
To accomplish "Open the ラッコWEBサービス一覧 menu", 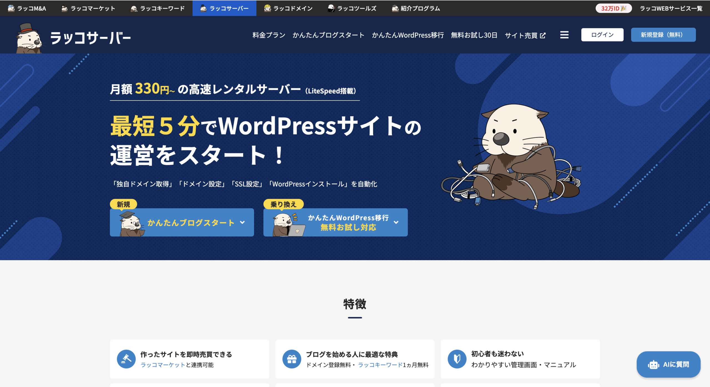I will [x=671, y=8].
